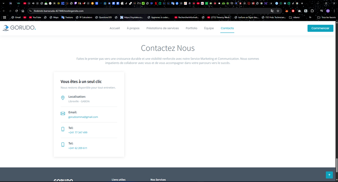The width and height of the screenshot is (338, 182).
Task: Click the phone icon beside +241 62 209 611
Action: pos(63,145)
